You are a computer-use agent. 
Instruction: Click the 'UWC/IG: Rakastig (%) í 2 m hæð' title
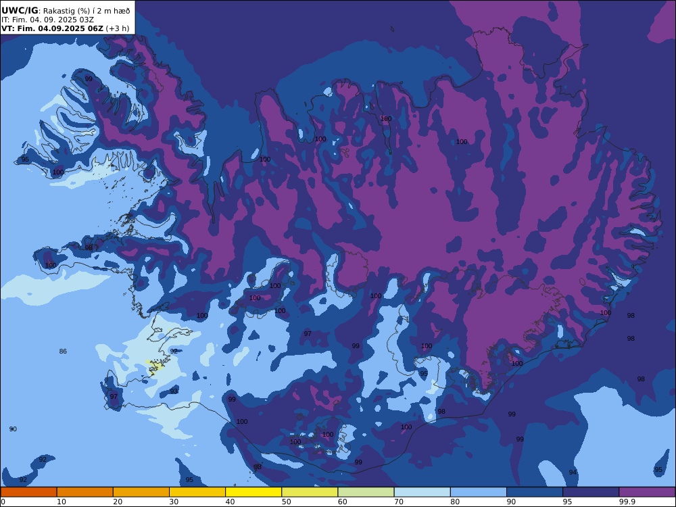(66, 11)
